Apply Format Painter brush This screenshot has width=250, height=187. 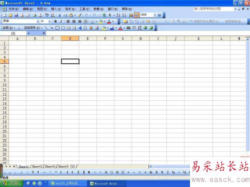coord(79,15)
